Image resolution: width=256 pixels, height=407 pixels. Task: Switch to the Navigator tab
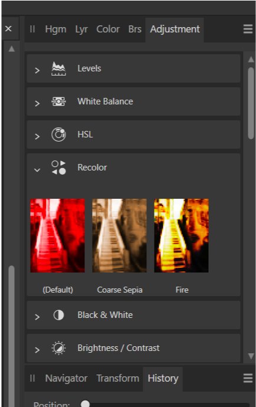point(66,379)
